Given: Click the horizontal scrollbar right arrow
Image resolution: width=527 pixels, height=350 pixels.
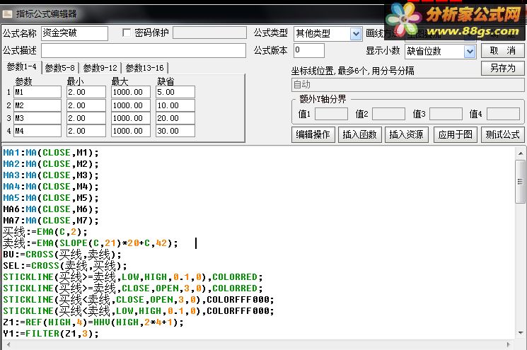Looking at the screenshot, I should (x=509, y=344).
